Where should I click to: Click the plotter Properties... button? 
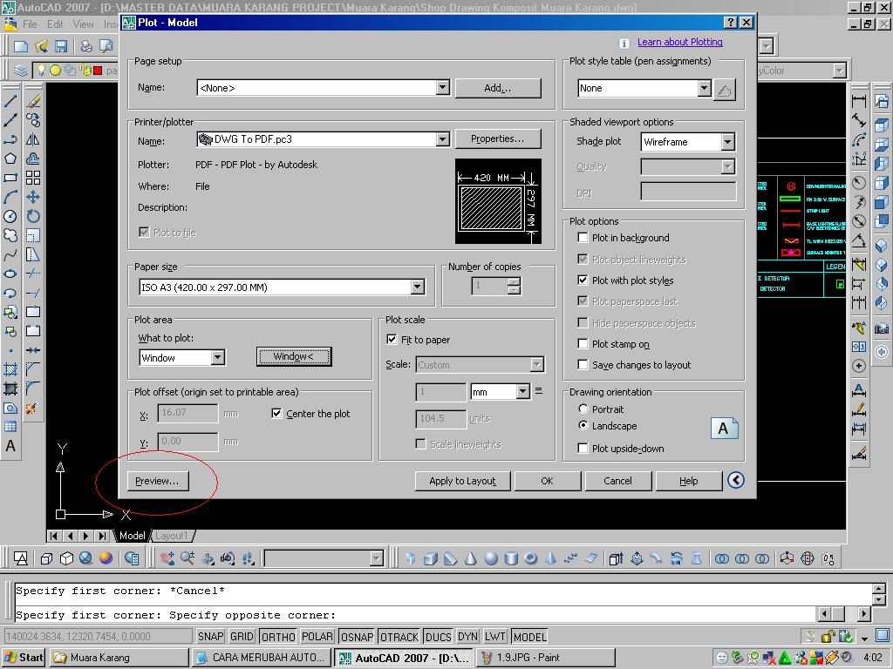[x=498, y=139]
